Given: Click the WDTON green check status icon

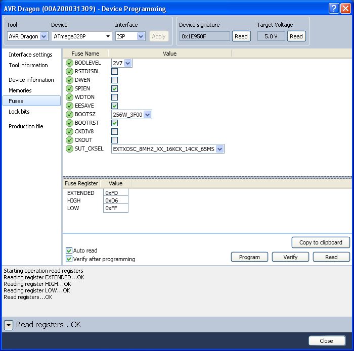Looking at the screenshot, I should click(x=69, y=97).
